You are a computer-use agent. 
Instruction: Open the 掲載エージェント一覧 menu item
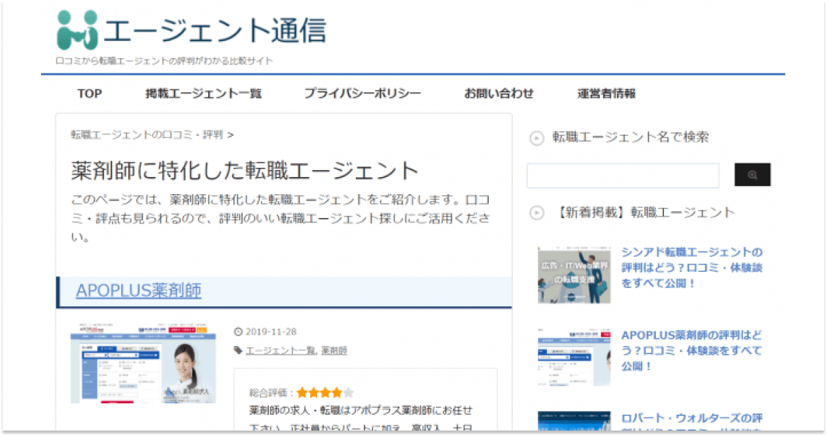[x=203, y=94]
